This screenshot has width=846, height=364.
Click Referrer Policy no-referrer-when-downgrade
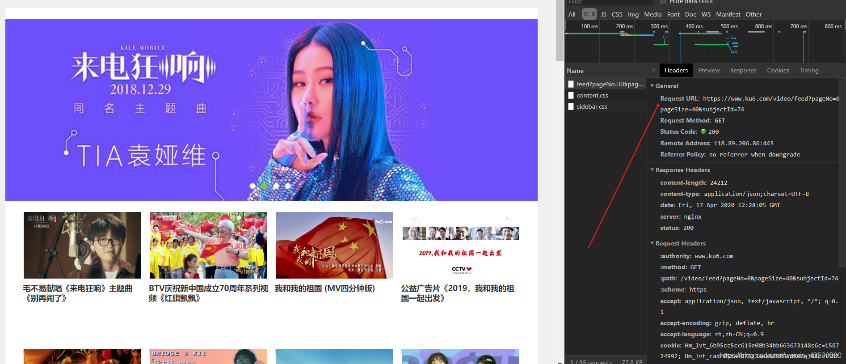730,154
